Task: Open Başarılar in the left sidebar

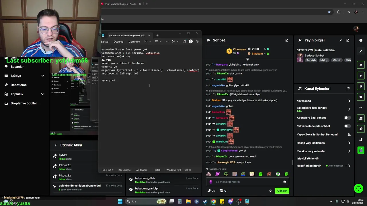Action: click(x=17, y=67)
